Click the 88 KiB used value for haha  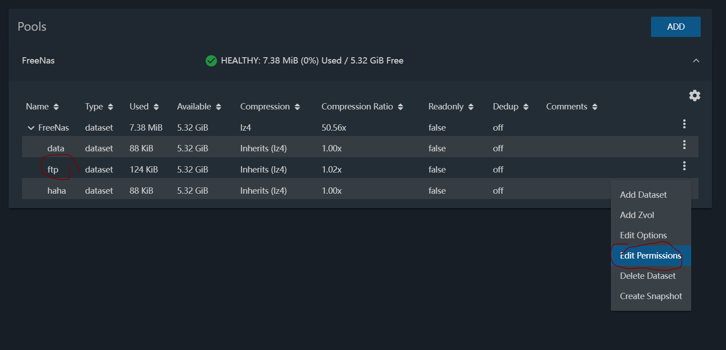coord(141,191)
